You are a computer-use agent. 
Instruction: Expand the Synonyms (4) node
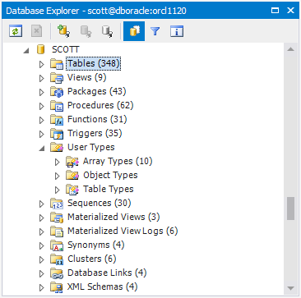coord(42,245)
